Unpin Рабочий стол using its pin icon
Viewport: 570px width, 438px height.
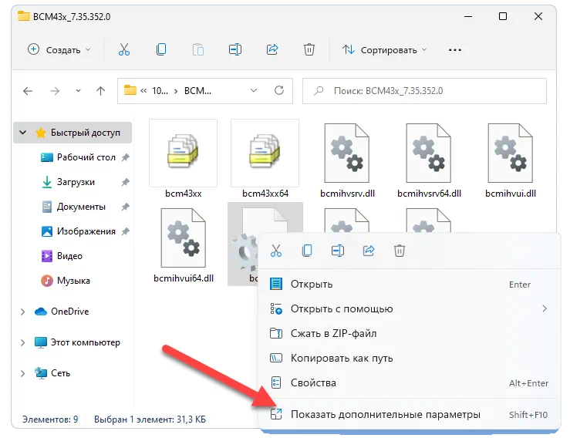(x=126, y=157)
